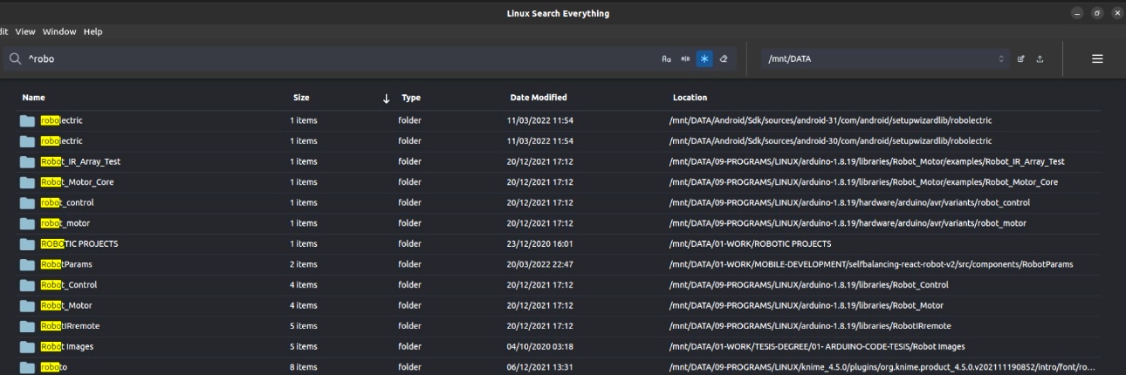Sort results by the Size column
This screenshot has height=375, width=1126.
click(301, 98)
